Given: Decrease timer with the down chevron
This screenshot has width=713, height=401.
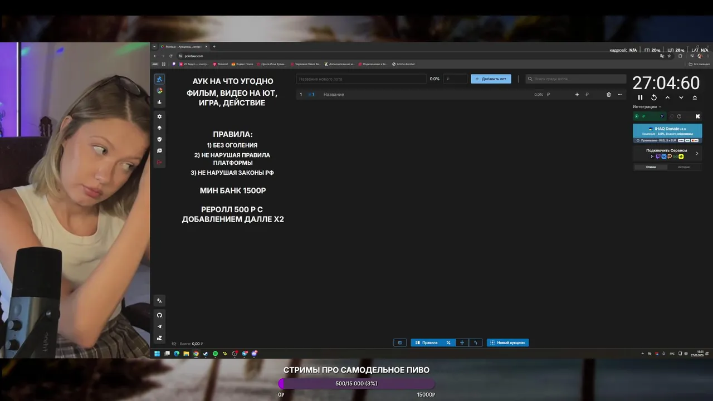Looking at the screenshot, I should (681, 97).
